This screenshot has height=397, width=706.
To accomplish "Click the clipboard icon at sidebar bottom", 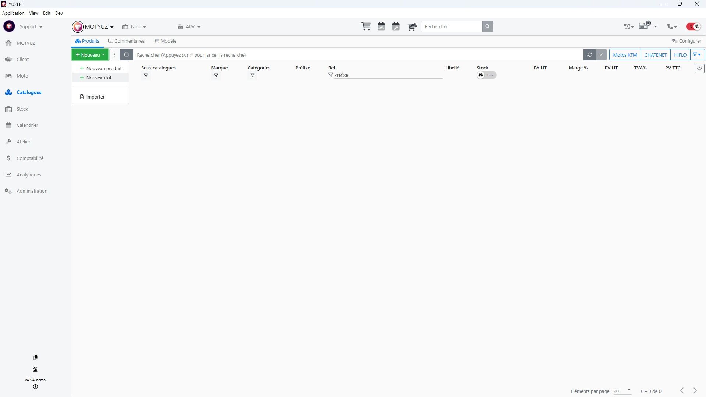I will click(35, 357).
